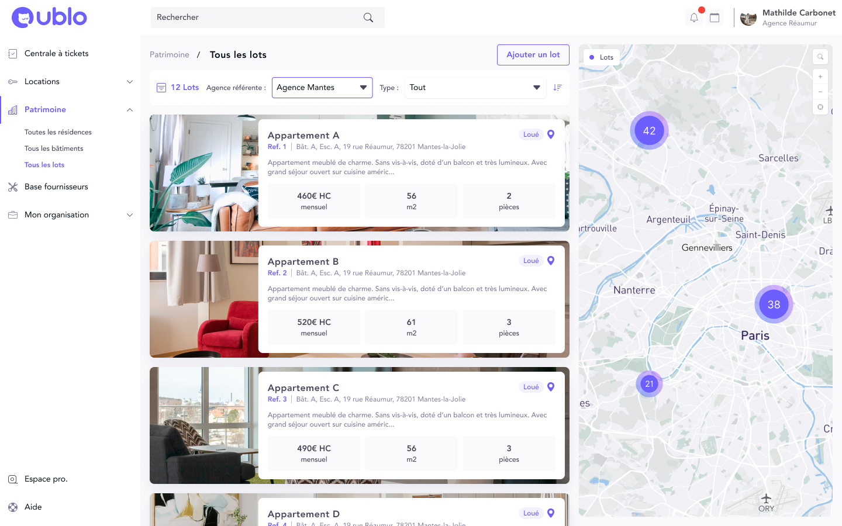Viewport: 842px width, 526px height.
Task: Toggle the Lots layer on the map
Action: 601,57
